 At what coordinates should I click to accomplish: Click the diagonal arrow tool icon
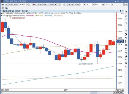(126, 34)
